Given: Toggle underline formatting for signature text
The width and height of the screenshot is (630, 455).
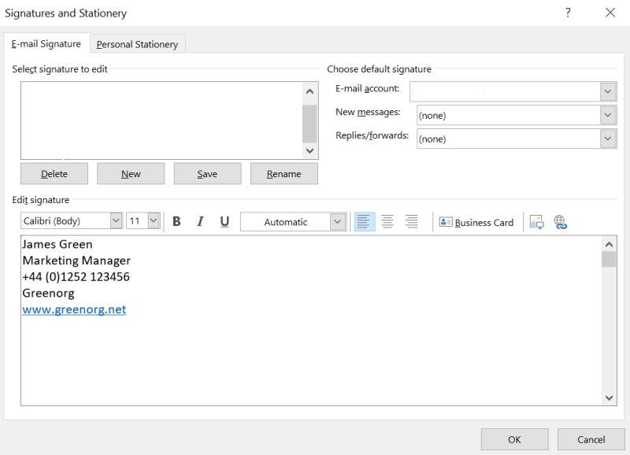Looking at the screenshot, I should click(x=224, y=222).
